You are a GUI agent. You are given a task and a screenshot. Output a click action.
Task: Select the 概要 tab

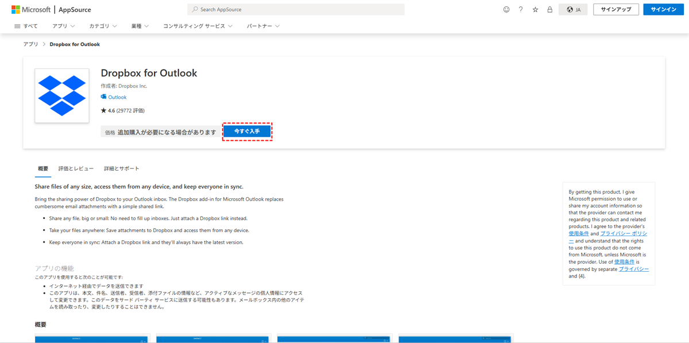pyautogui.click(x=43, y=169)
